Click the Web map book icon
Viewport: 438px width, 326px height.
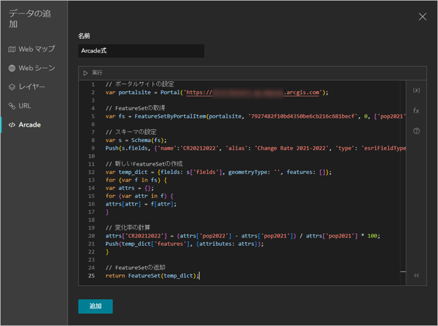pos(11,50)
